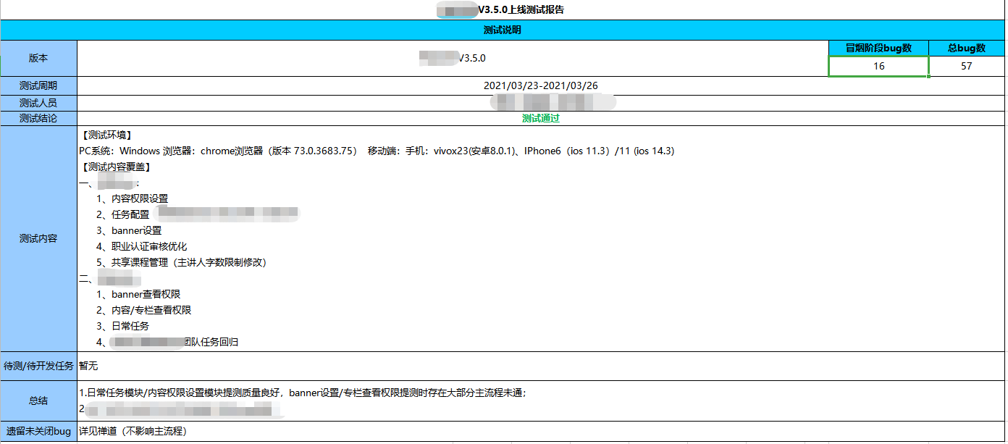Image resolution: width=1008 pixels, height=444 pixels.
Task: Click the test content cell at 职业认证审核优化
Action: (x=149, y=246)
